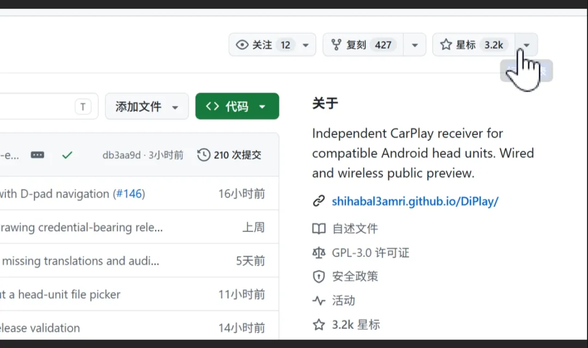Open the shihabal3amri.github.io/DiPlay/ website link
Image resolution: width=588 pixels, height=348 pixels.
415,202
